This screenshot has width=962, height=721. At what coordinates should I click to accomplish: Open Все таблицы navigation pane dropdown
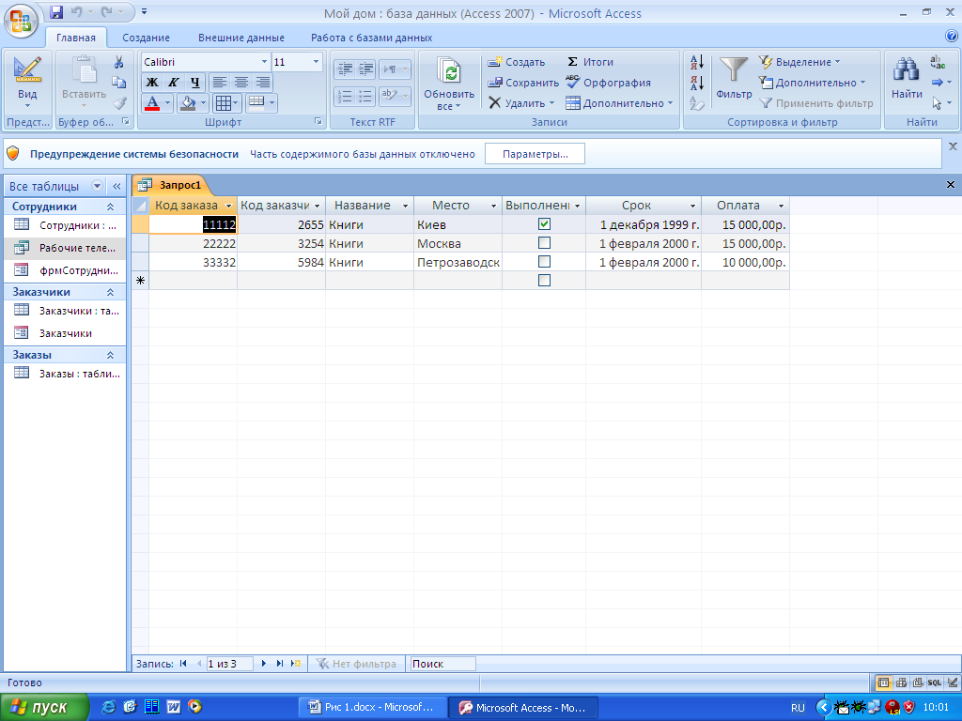(x=97, y=186)
